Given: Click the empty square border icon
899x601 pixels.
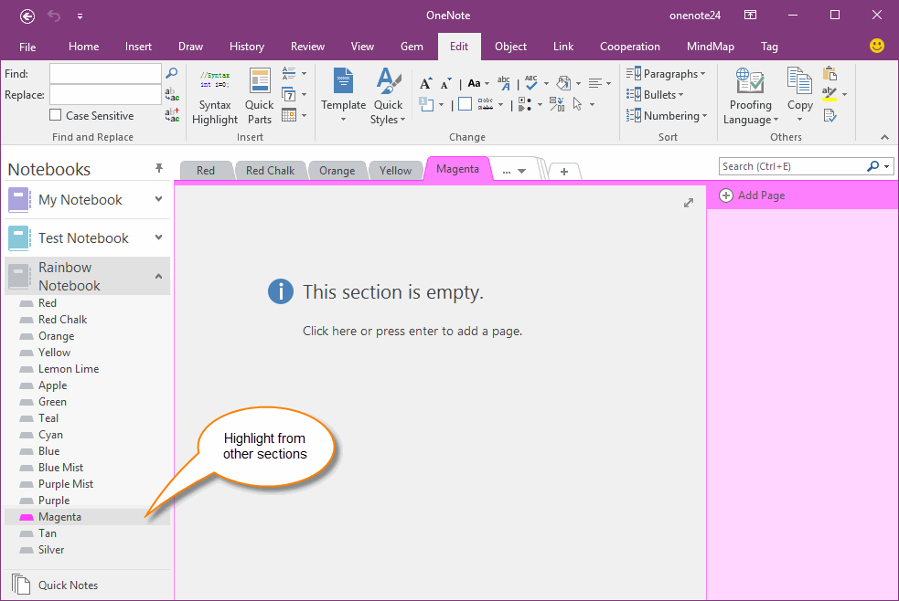Looking at the screenshot, I should (x=465, y=104).
